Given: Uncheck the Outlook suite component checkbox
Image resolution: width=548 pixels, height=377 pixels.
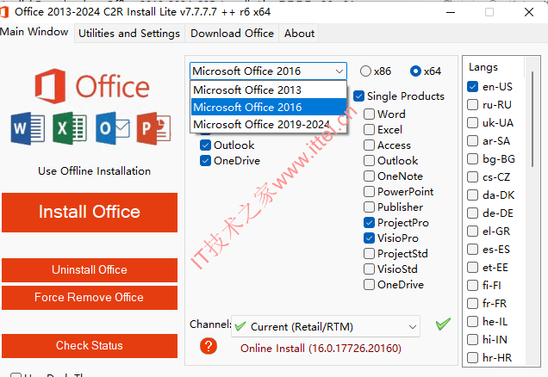Looking at the screenshot, I should [x=205, y=145].
